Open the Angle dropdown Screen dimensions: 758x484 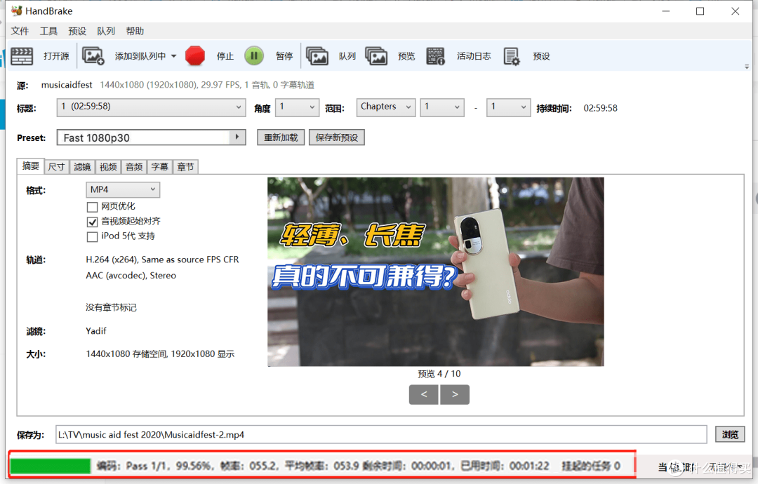tap(298, 107)
